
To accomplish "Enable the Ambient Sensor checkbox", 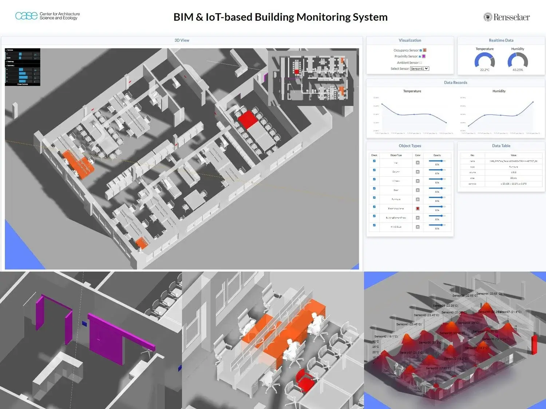I will click(421, 62).
